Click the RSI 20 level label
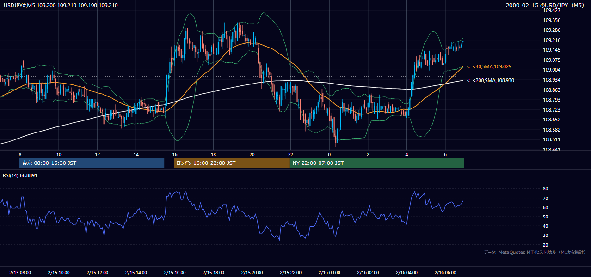 tap(545, 245)
